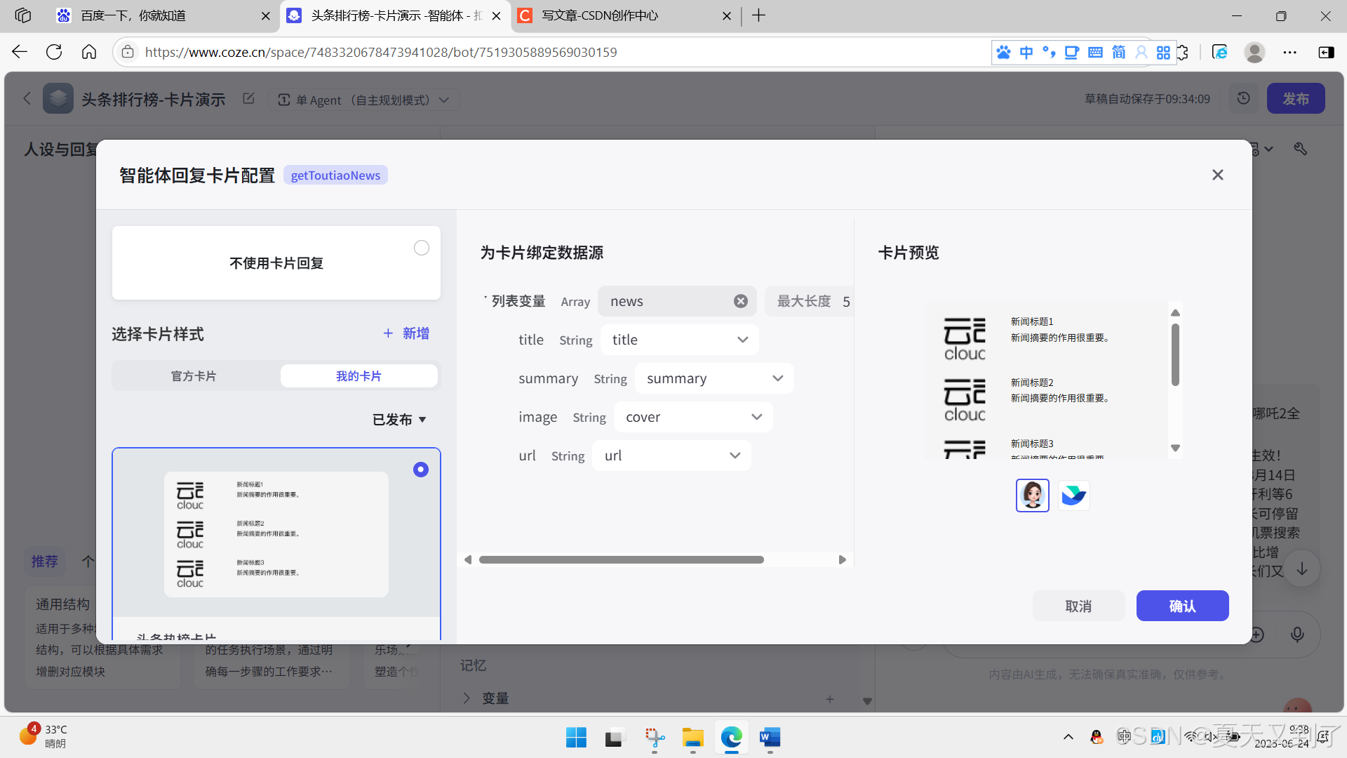Click the 确认 button
This screenshot has height=758, width=1347.
[x=1182, y=606]
